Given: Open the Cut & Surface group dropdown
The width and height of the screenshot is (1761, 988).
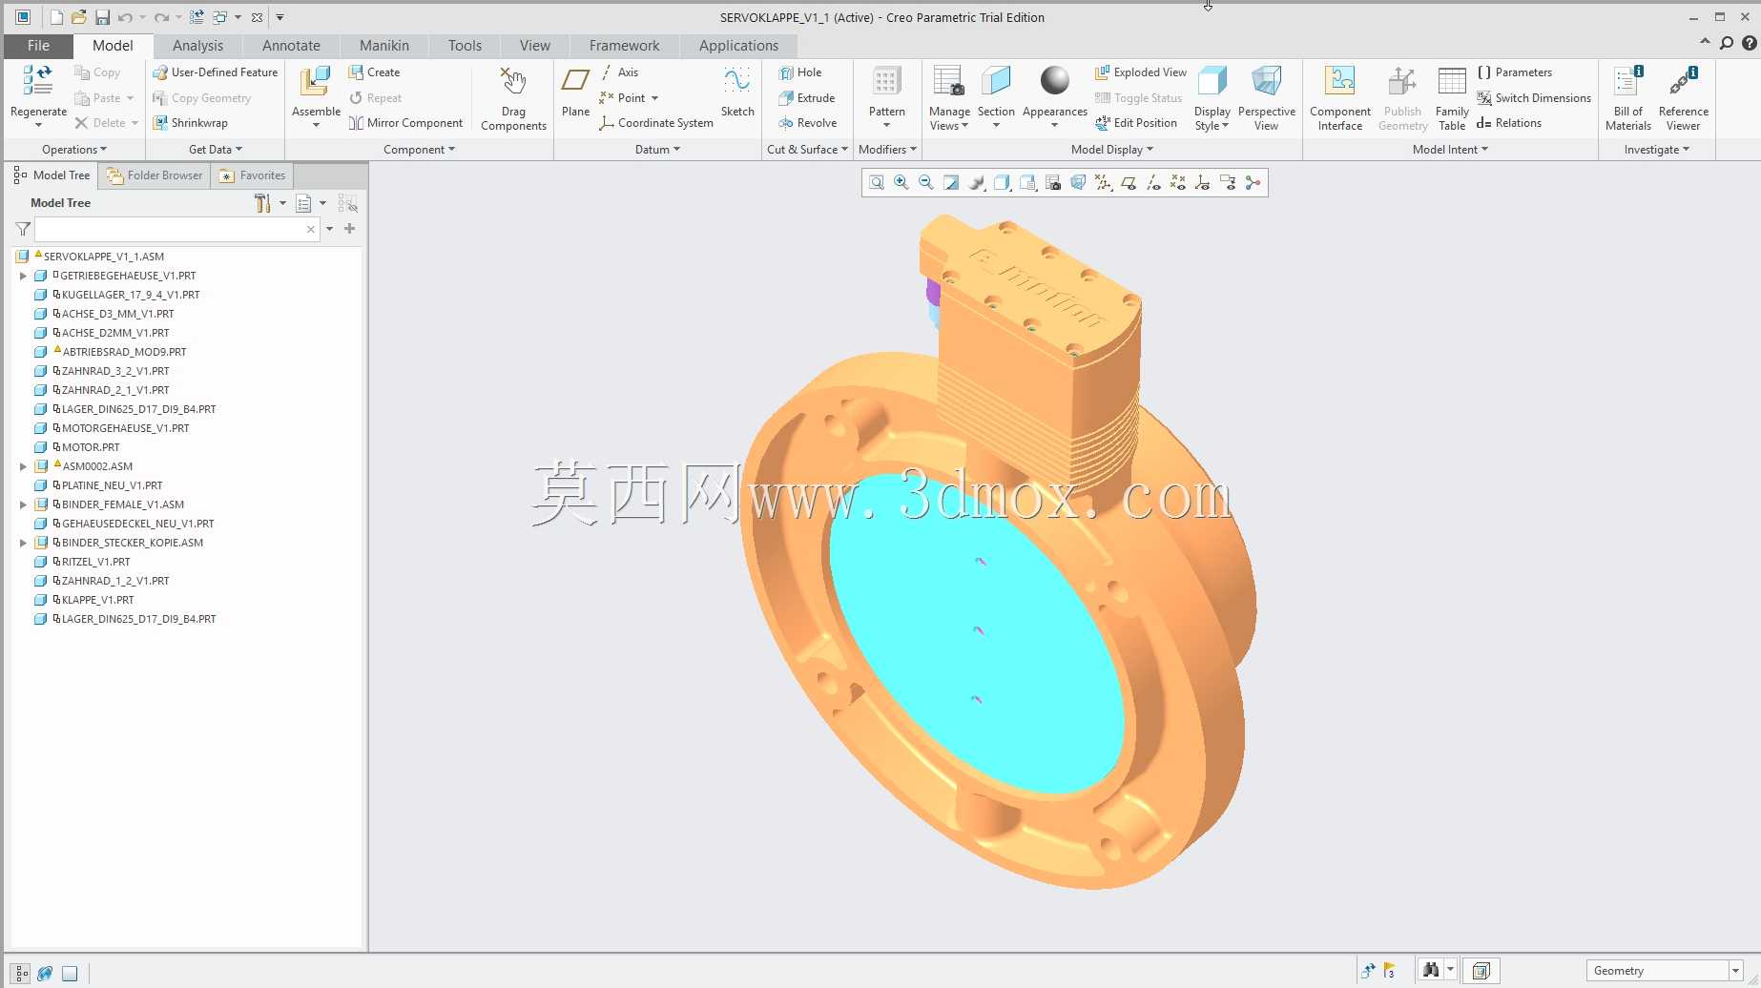Looking at the screenshot, I should pyautogui.click(x=807, y=150).
